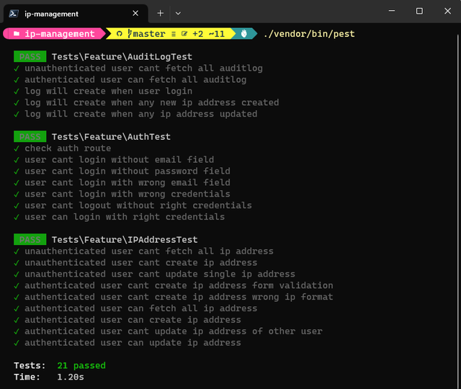Click the PASS badge for AuditLogTest
Screen dimensions: 461x389
point(30,56)
